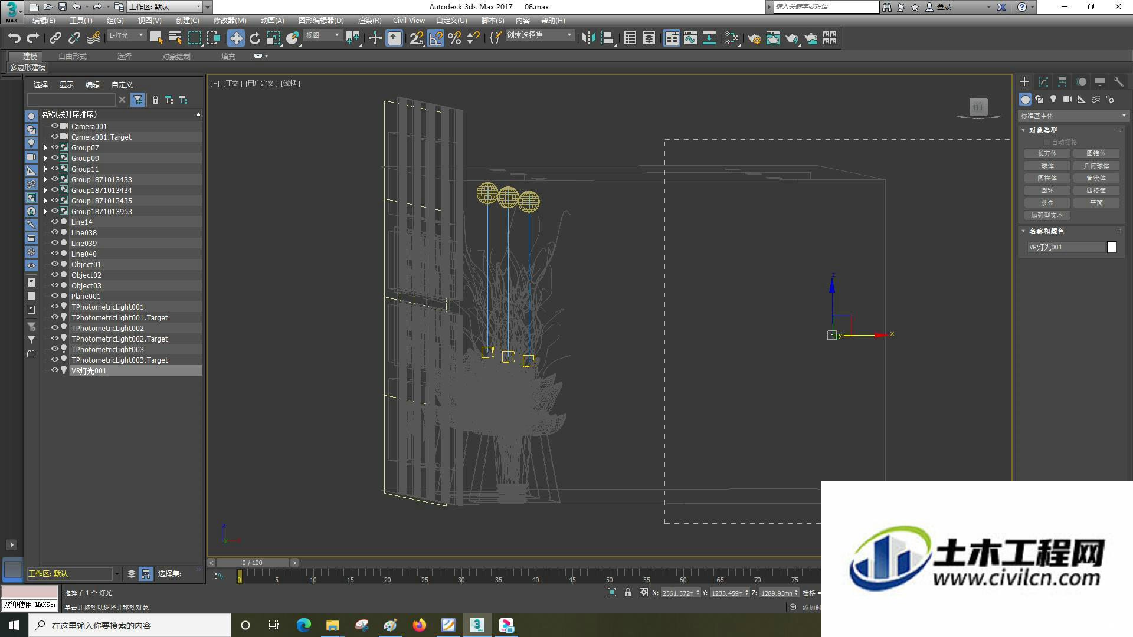Open the Motion command panel tab

coord(1081,82)
